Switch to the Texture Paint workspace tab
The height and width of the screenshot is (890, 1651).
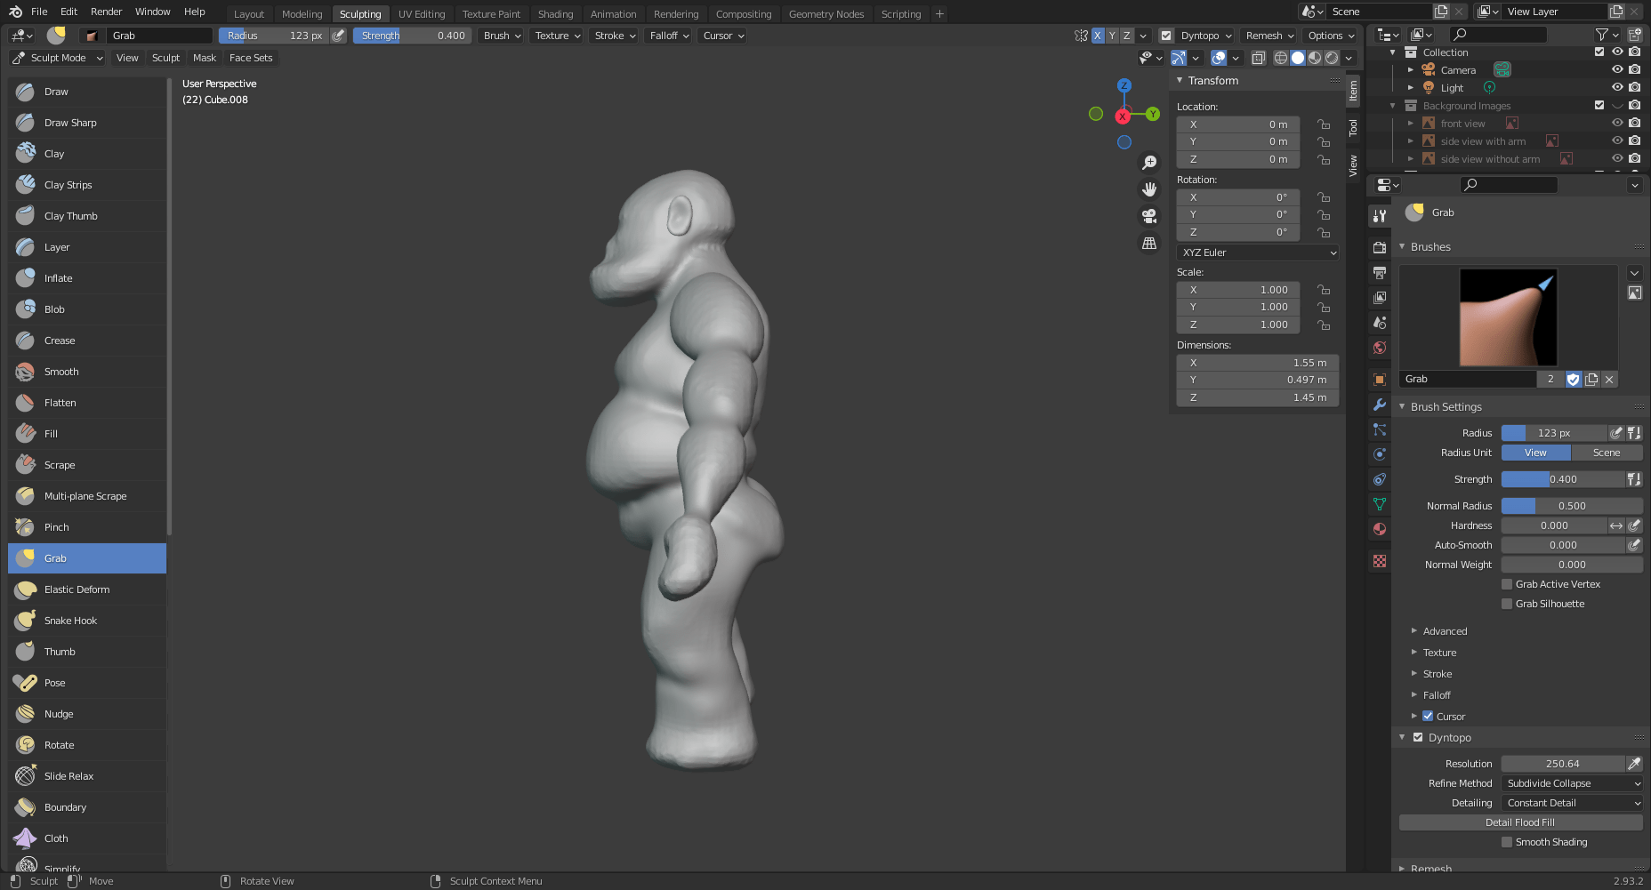point(491,14)
